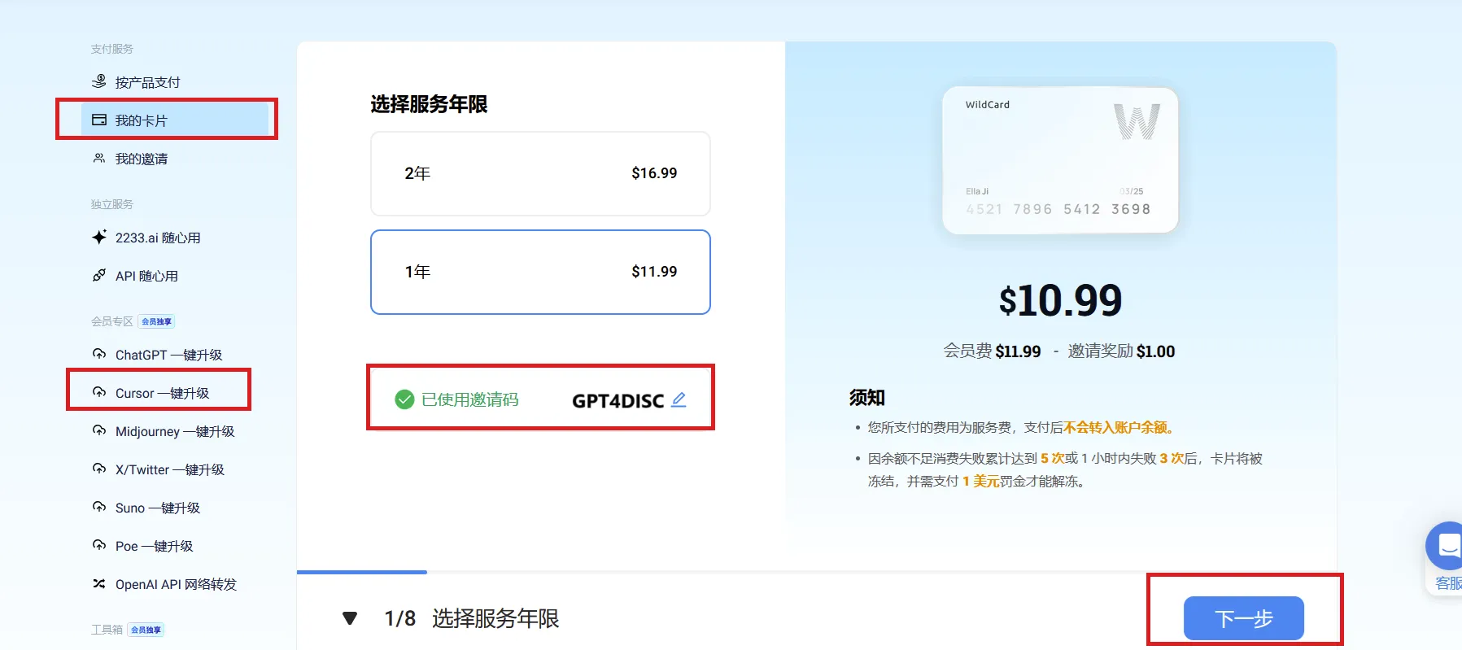Click the 会员独享 badge next to 工具箱
The height and width of the screenshot is (650, 1462).
click(x=146, y=630)
